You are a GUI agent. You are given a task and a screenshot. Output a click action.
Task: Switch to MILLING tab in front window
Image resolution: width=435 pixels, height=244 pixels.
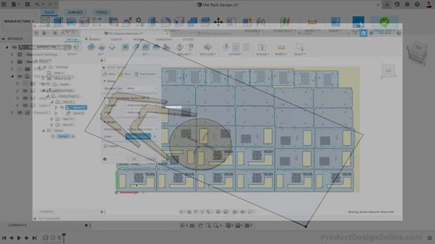73,39
